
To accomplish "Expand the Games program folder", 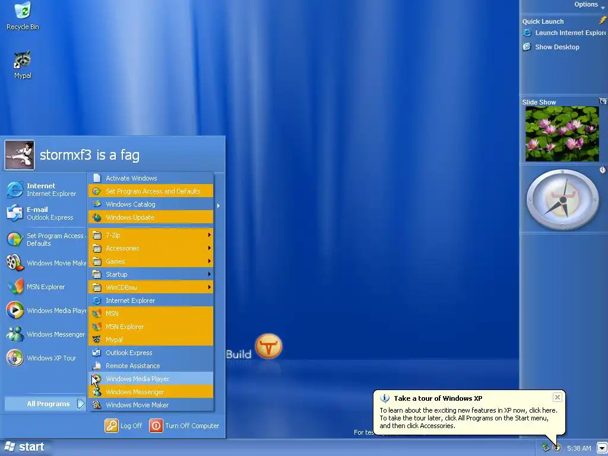I will (x=151, y=261).
